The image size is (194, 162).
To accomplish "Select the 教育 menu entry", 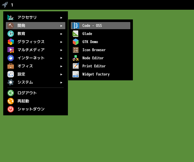I will point(36,34).
